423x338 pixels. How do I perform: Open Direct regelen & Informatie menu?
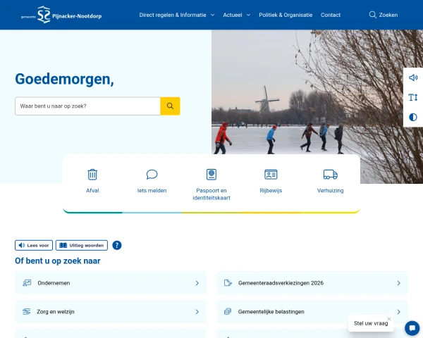tap(173, 15)
